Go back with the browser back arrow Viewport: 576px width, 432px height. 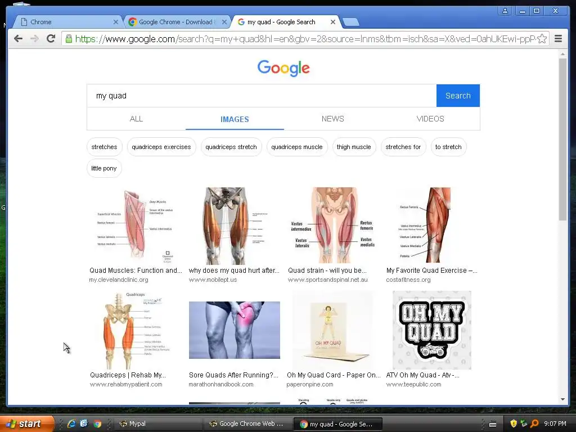coord(18,39)
